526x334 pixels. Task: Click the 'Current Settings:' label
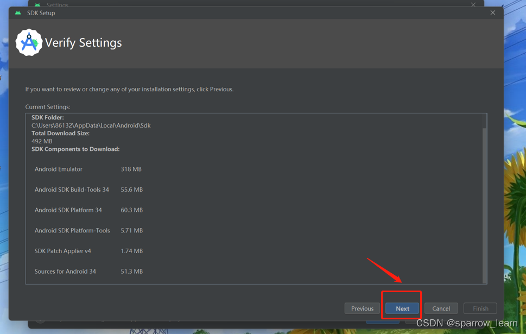(48, 107)
